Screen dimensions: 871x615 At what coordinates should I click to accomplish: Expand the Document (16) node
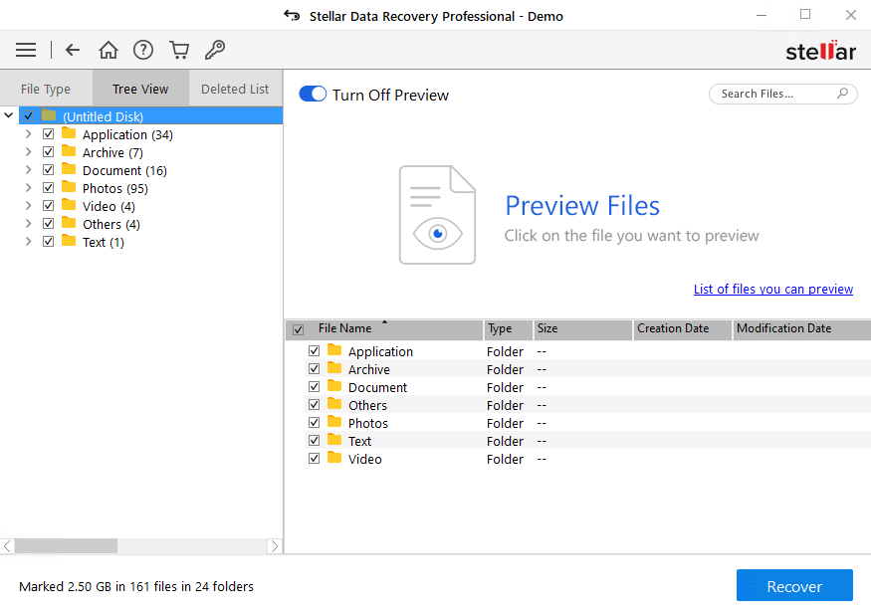pyautogui.click(x=28, y=169)
